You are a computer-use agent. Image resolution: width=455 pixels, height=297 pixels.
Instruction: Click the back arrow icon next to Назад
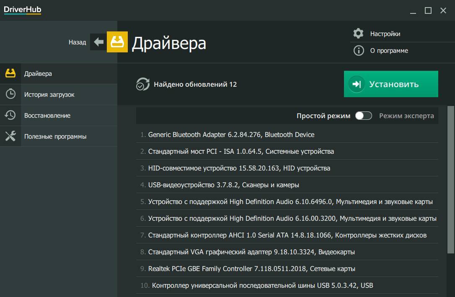pos(98,42)
